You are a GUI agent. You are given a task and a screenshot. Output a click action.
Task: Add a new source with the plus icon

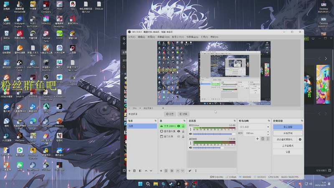coord(161,171)
